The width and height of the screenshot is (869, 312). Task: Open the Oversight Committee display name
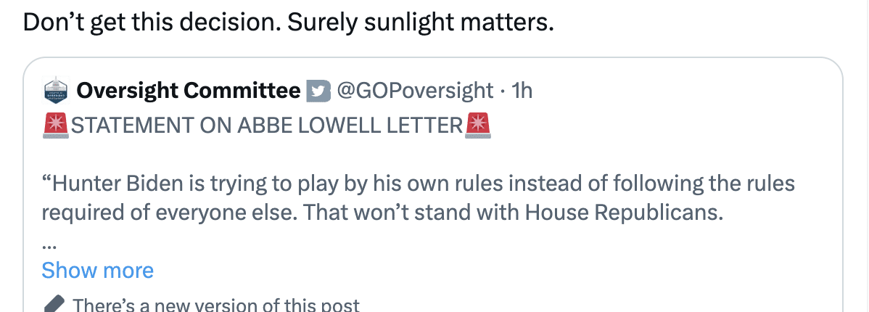tap(189, 90)
